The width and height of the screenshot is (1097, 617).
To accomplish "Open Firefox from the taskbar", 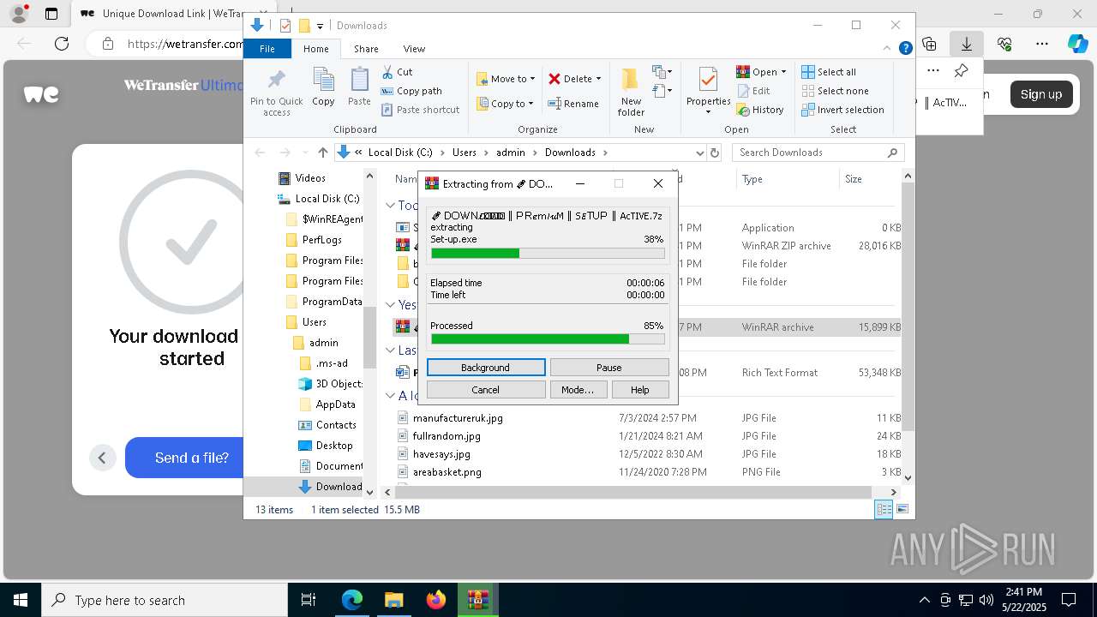I will click(436, 600).
